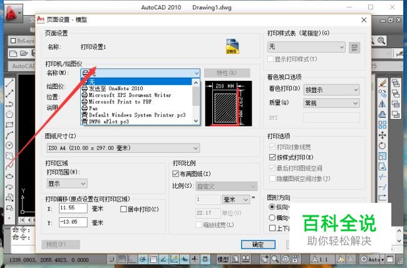The image size is (407, 268).
Task: Click the status bar Zoom magnifier icon
Action: (x=275, y=259)
